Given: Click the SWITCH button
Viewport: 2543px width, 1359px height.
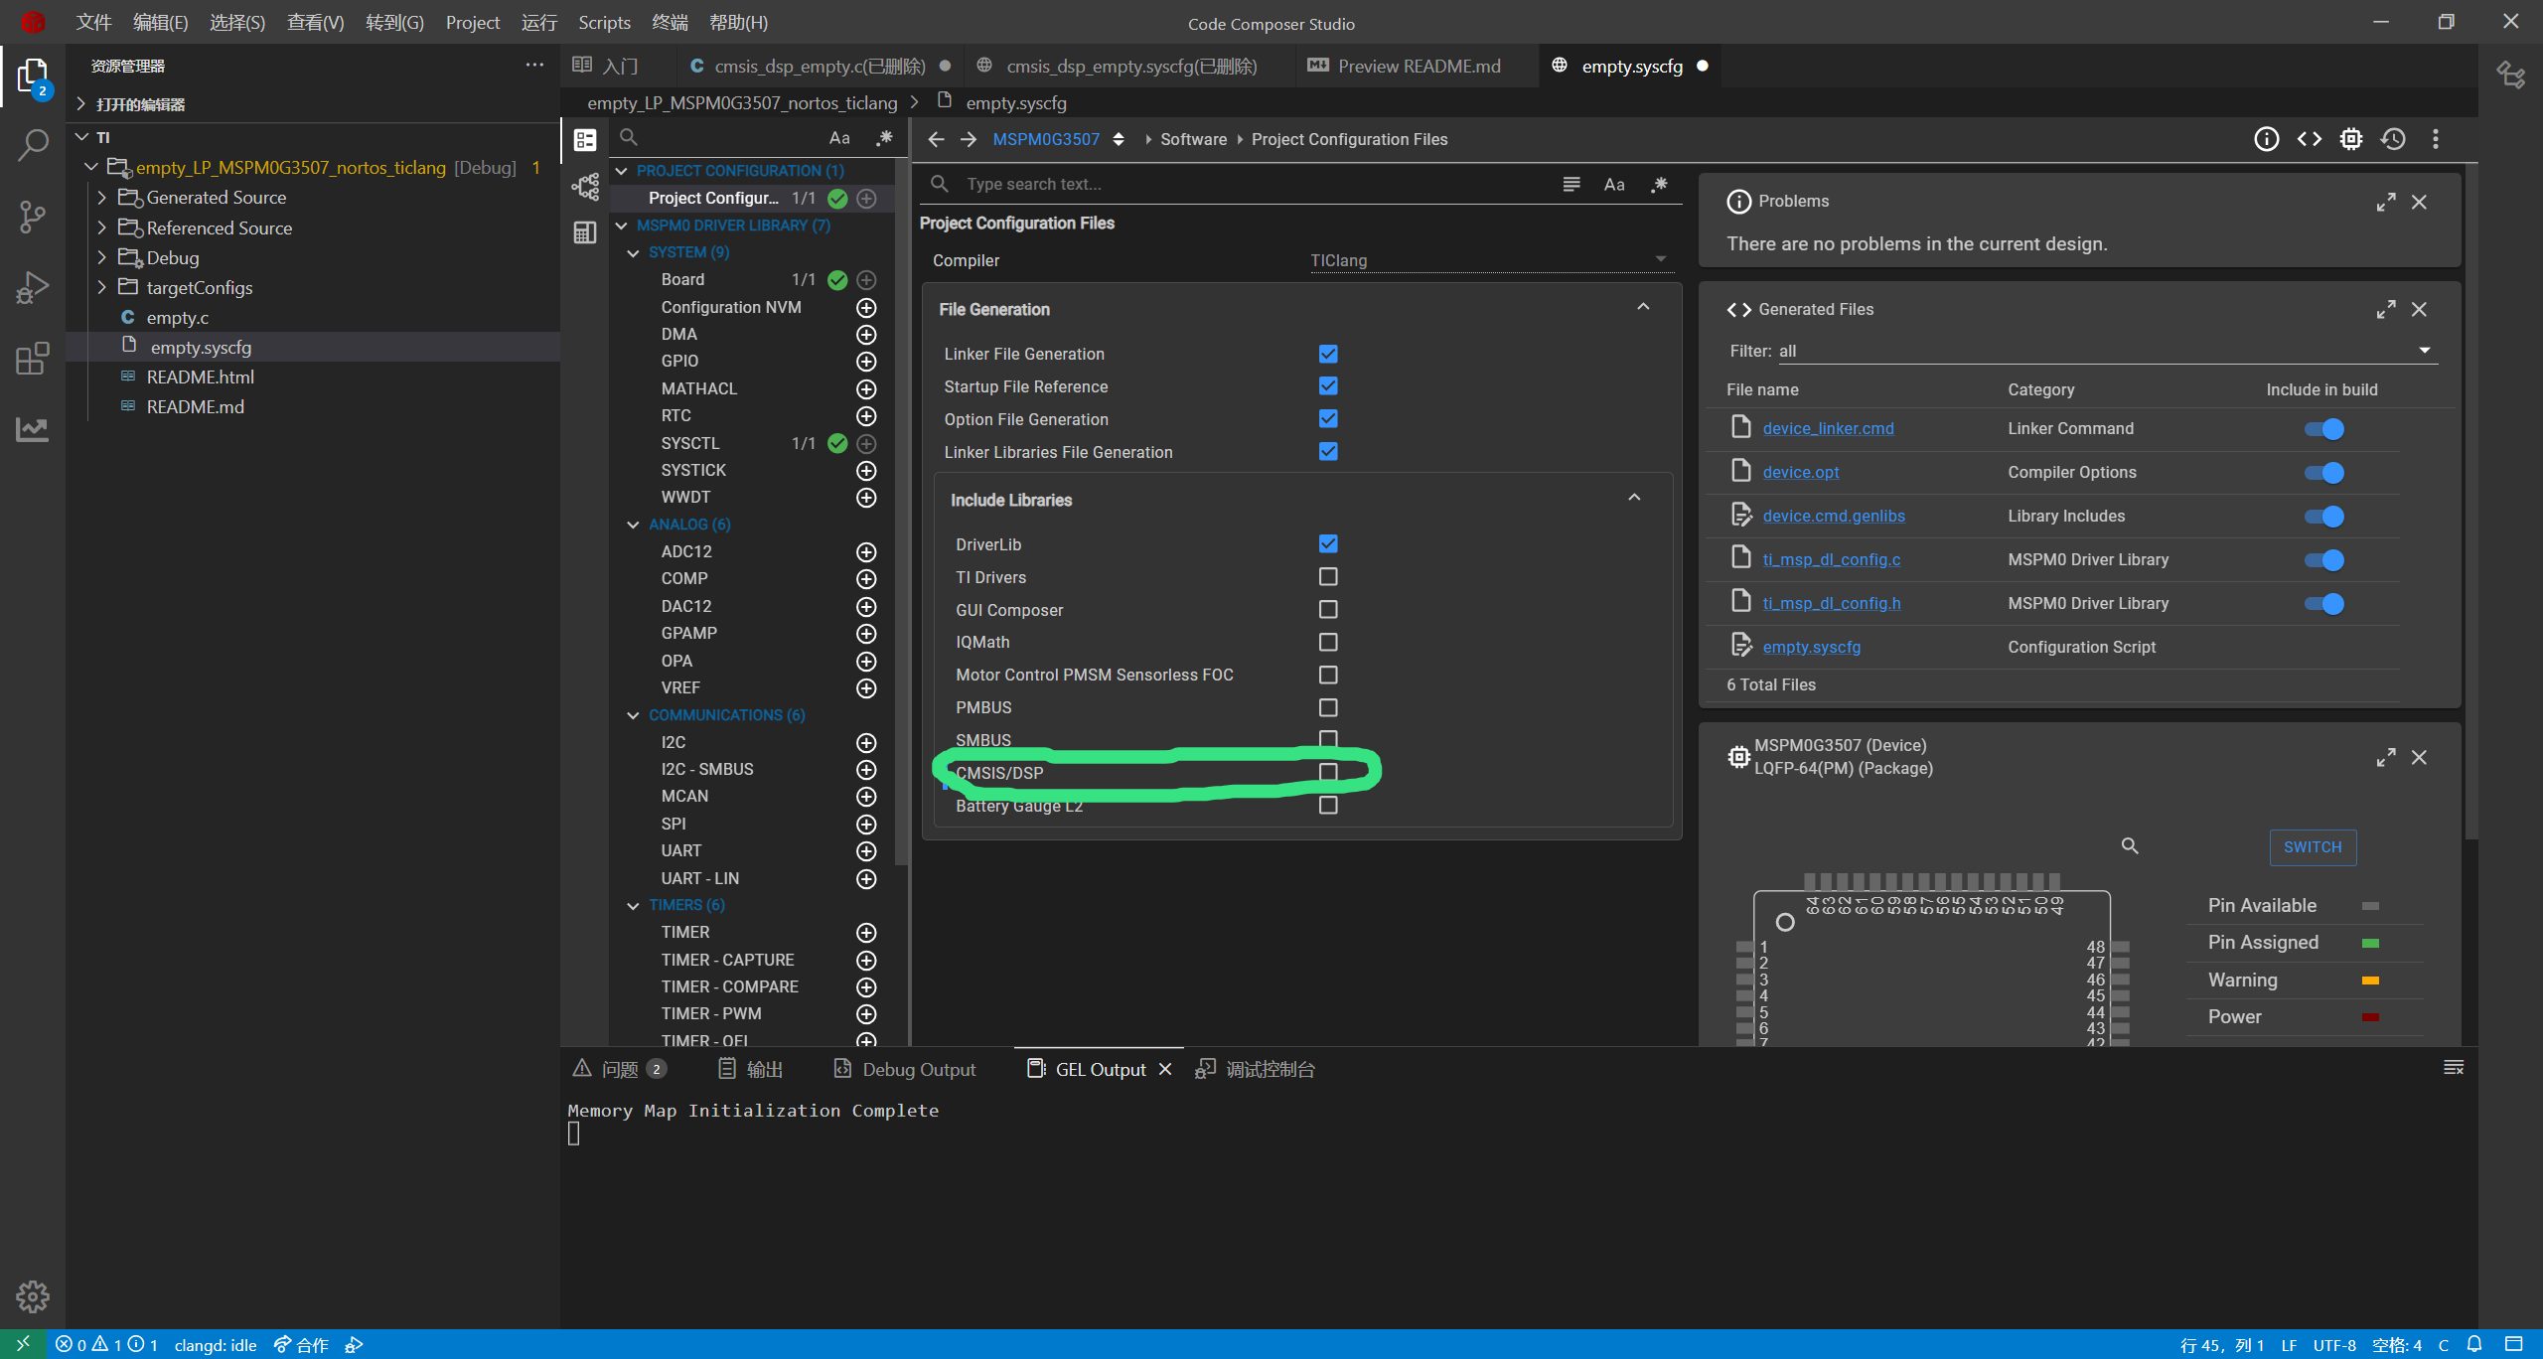Looking at the screenshot, I should [2312, 847].
